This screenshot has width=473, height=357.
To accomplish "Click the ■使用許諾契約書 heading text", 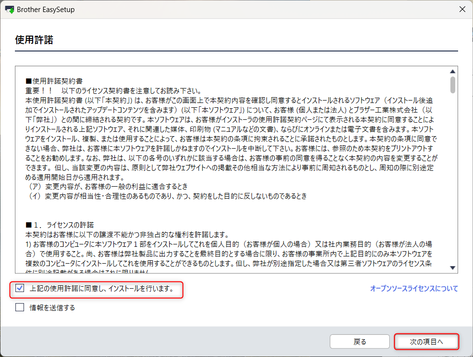I will [x=54, y=81].
